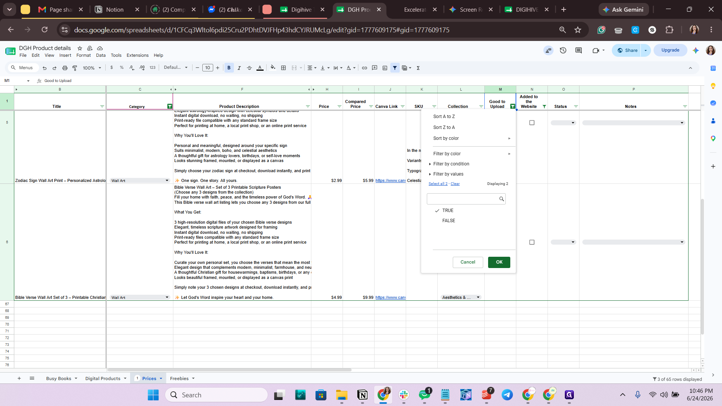Switch to the Freebies sheet tab
Screen dimensions: 722x406
179,379
